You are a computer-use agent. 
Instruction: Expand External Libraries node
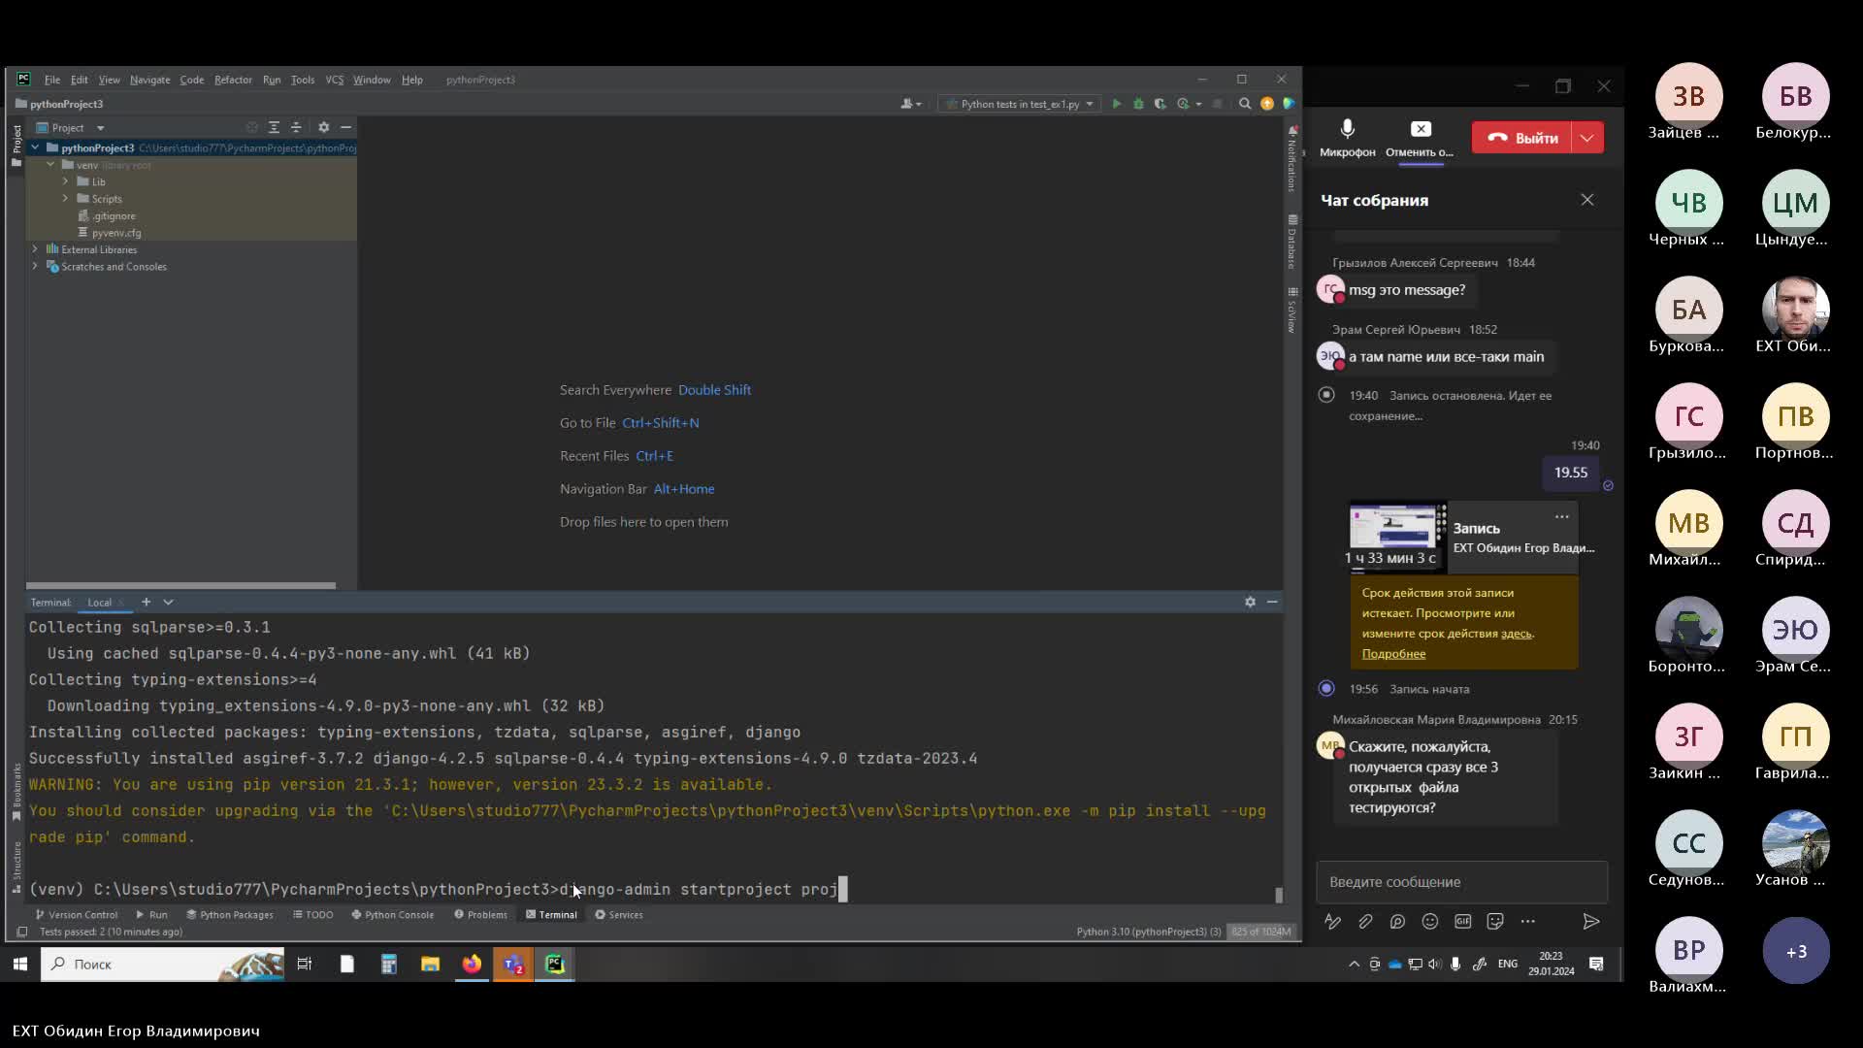click(x=35, y=249)
